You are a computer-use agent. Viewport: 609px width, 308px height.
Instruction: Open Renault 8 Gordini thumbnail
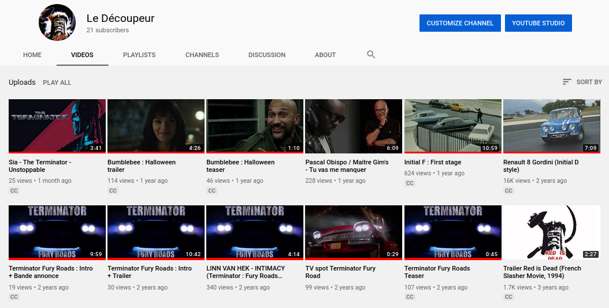pos(552,126)
